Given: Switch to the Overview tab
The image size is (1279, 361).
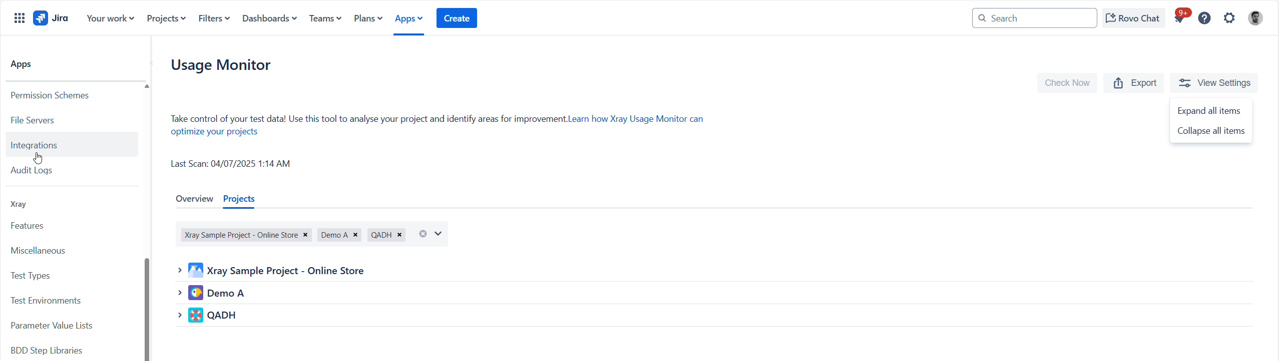Looking at the screenshot, I should pos(194,199).
